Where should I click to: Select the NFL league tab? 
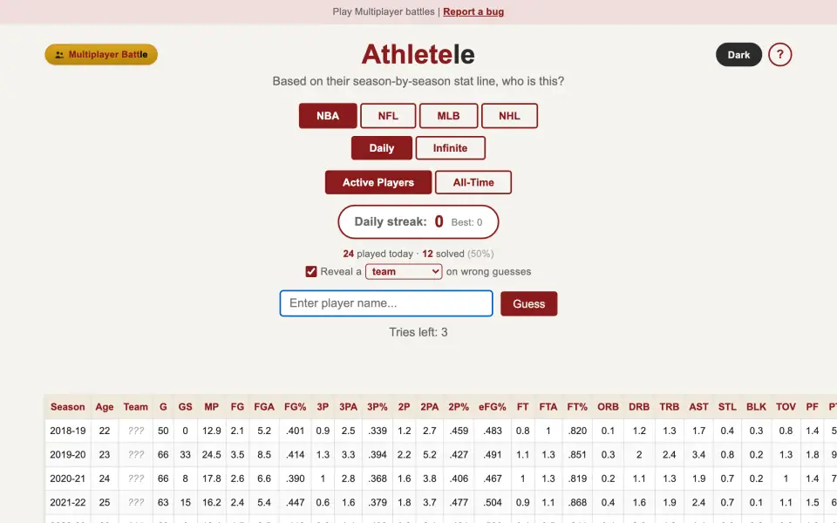[x=388, y=116]
